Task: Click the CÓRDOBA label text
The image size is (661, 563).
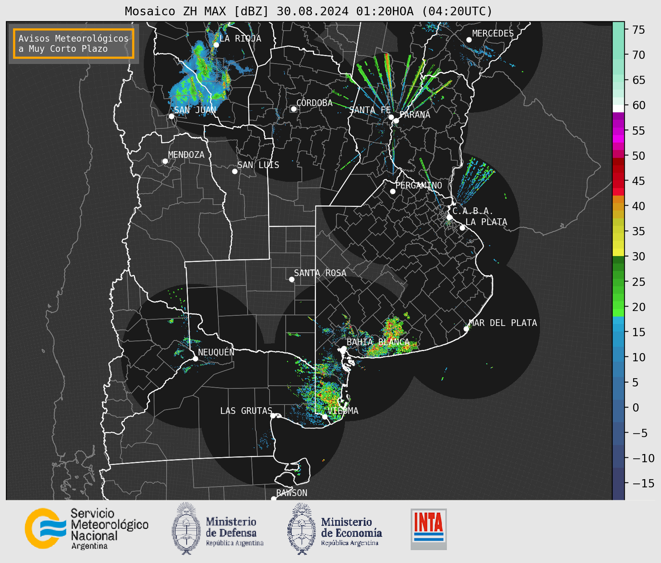Action: pyautogui.click(x=314, y=103)
